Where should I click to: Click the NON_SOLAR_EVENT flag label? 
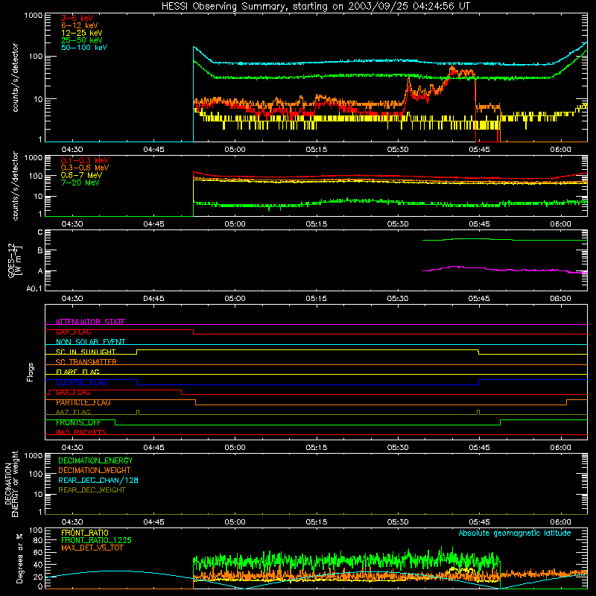pyautogui.click(x=90, y=342)
